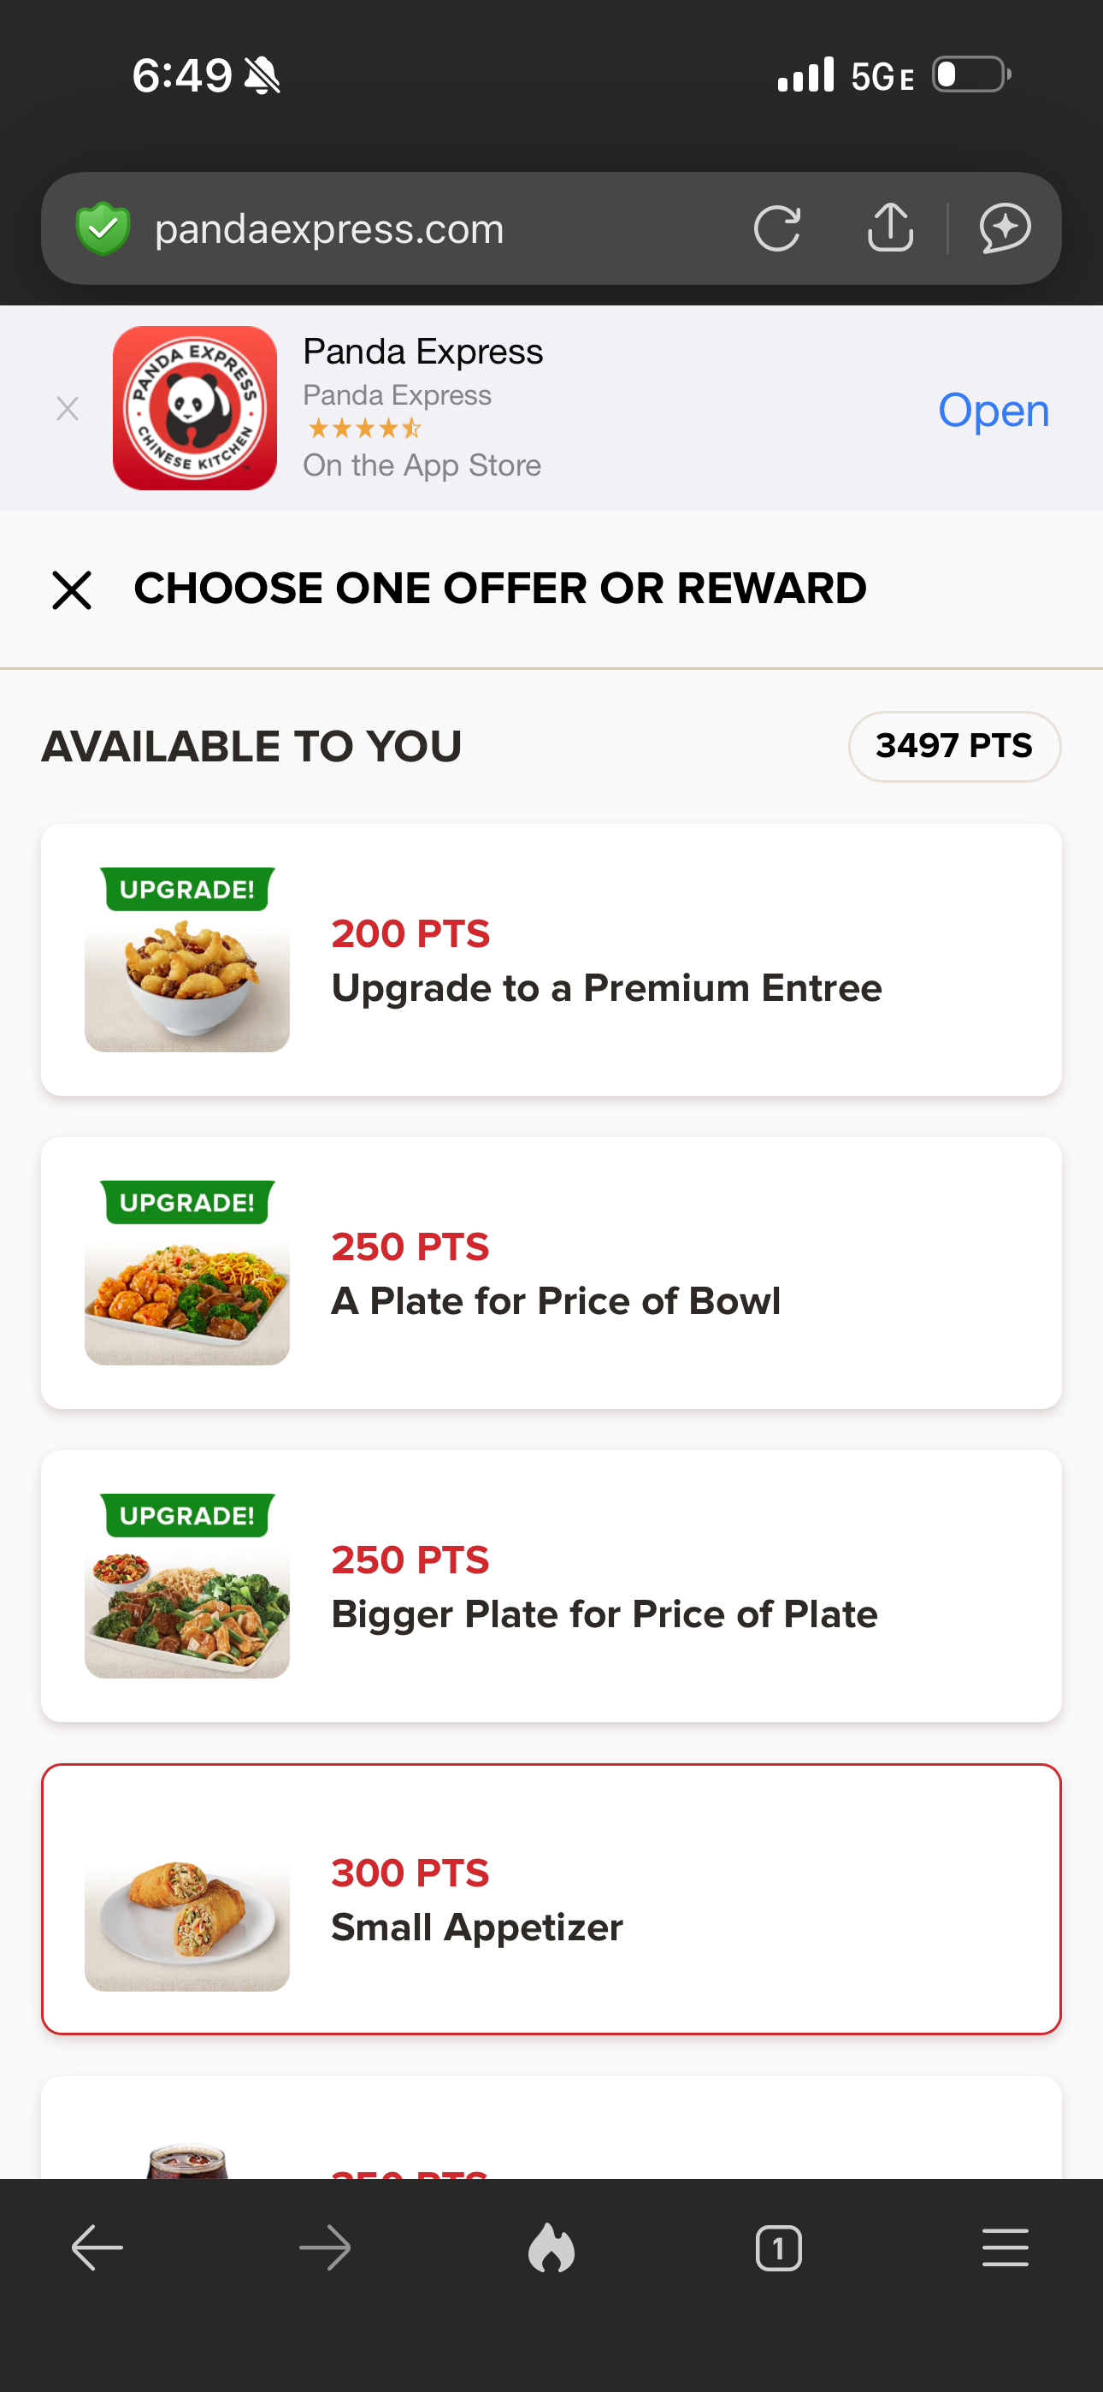Go back with the browser back arrow
This screenshot has width=1103, height=2392.
pos(97,2248)
